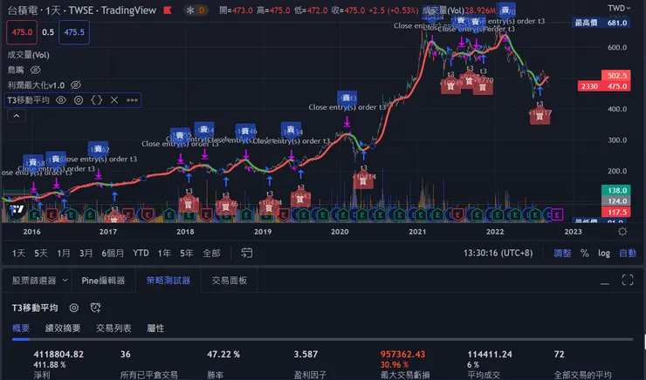Expand the 股票篩選器 dropdown arrow

point(65,281)
